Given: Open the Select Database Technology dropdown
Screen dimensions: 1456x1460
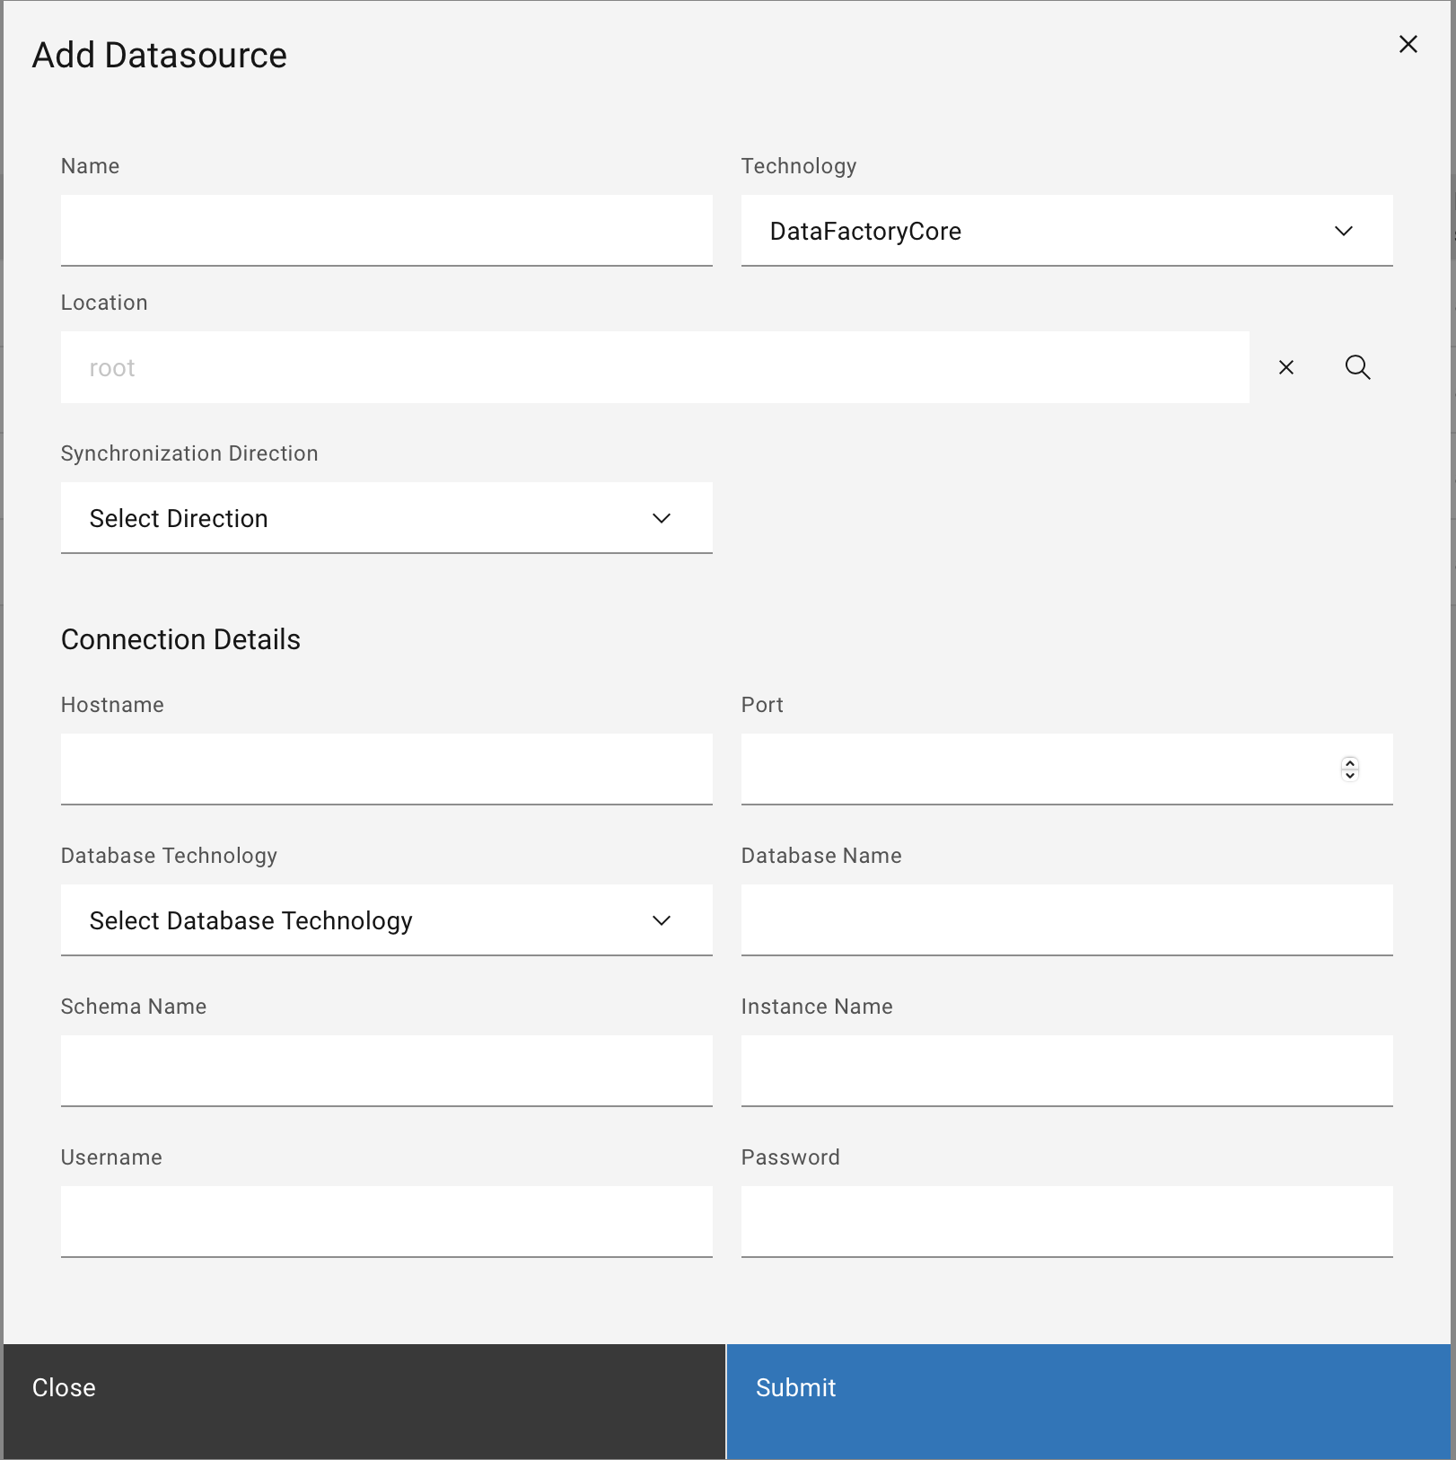Looking at the screenshot, I should click(x=386, y=920).
